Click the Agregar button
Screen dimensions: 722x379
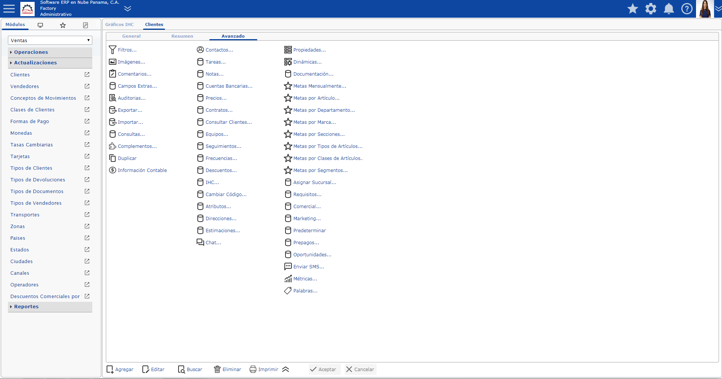(120, 369)
